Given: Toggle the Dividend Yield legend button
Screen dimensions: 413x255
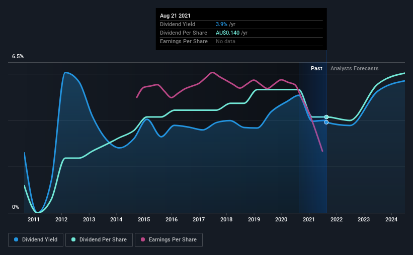Looking at the screenshot, I should (36, 240).
